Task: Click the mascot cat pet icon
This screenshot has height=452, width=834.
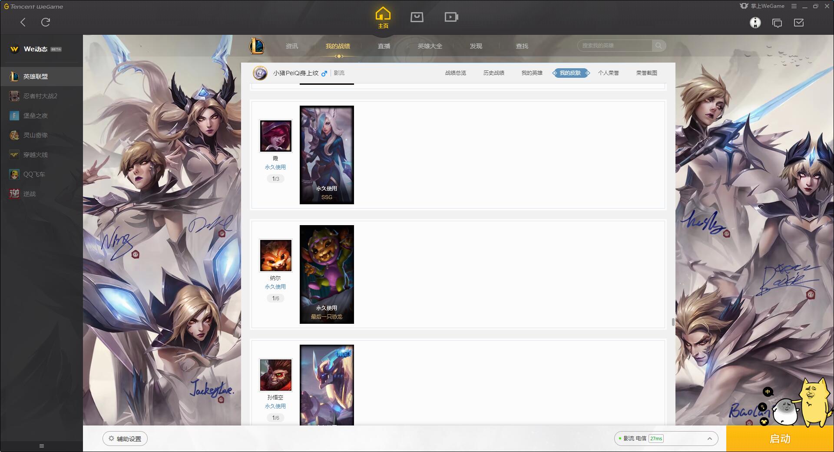Action: point(813,402)
